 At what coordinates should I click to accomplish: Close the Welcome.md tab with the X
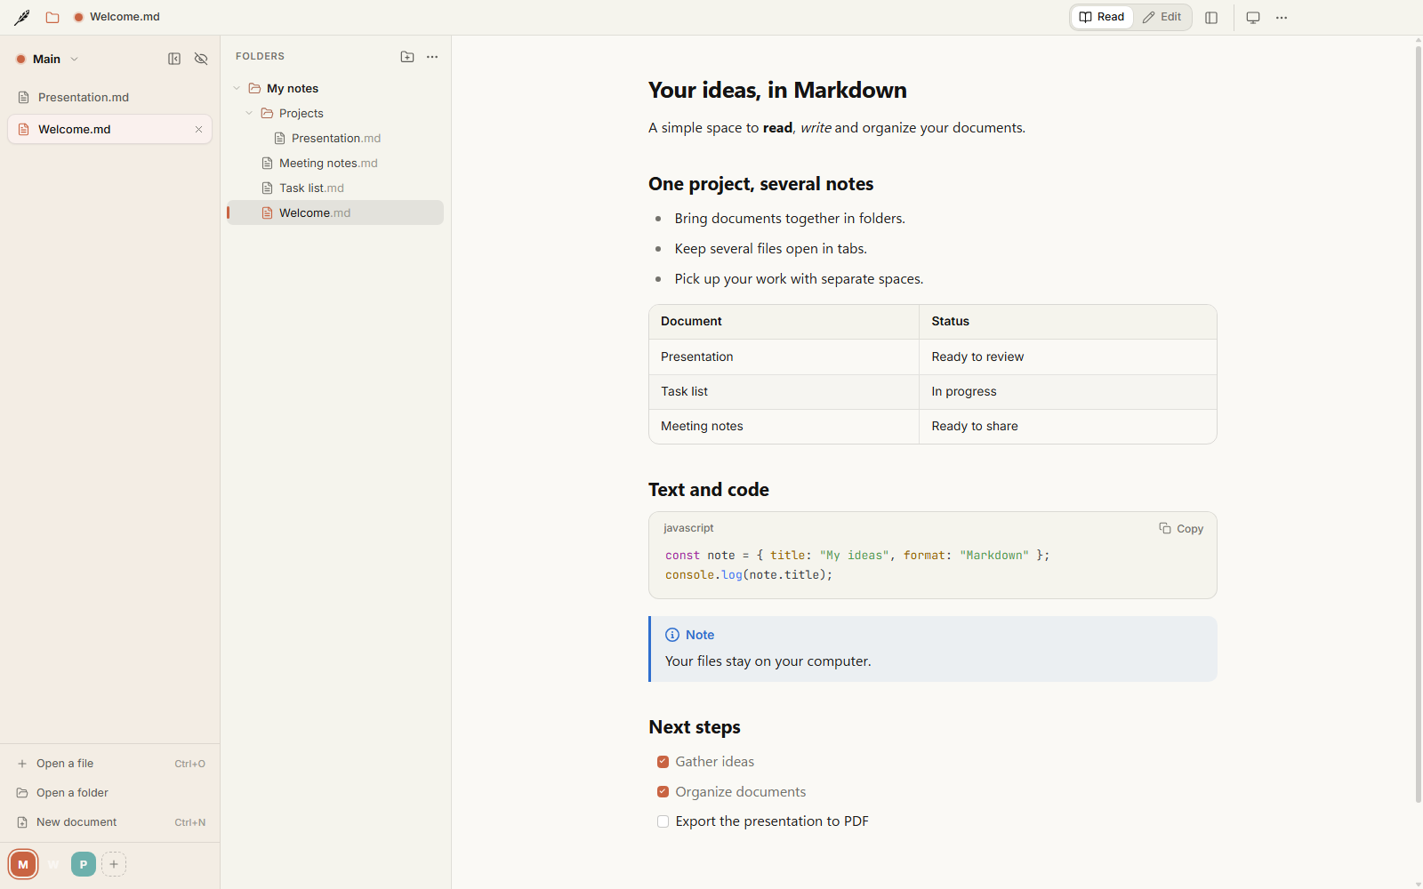pyautogui.click(x=199, y=129)
